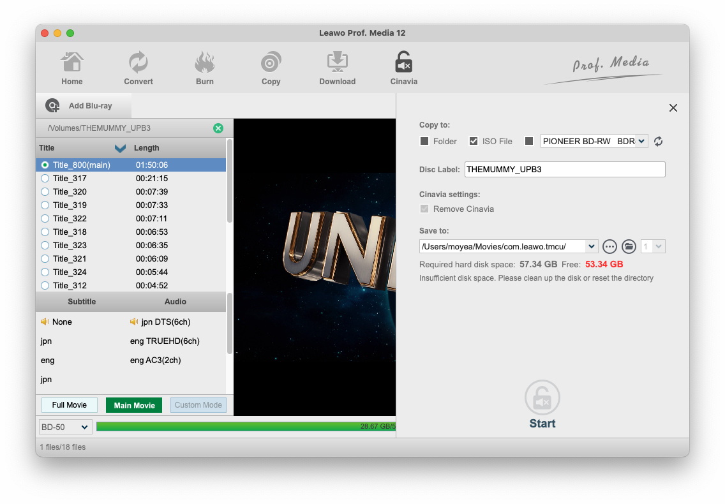Click the Audio column header

point(176,302)
